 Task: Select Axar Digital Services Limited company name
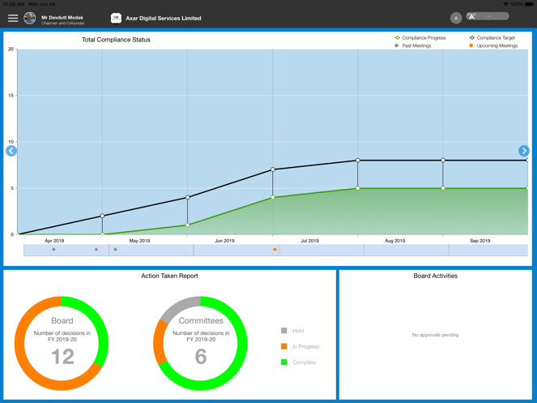pos(164,18)
